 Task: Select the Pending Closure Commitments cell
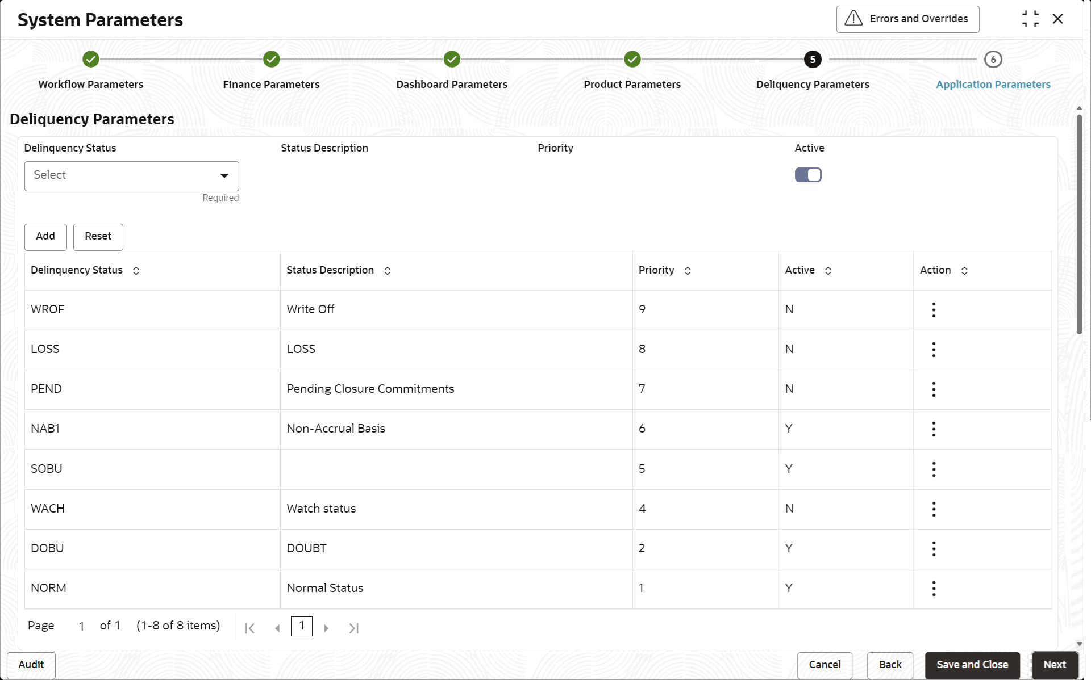(x=456, y=389)
